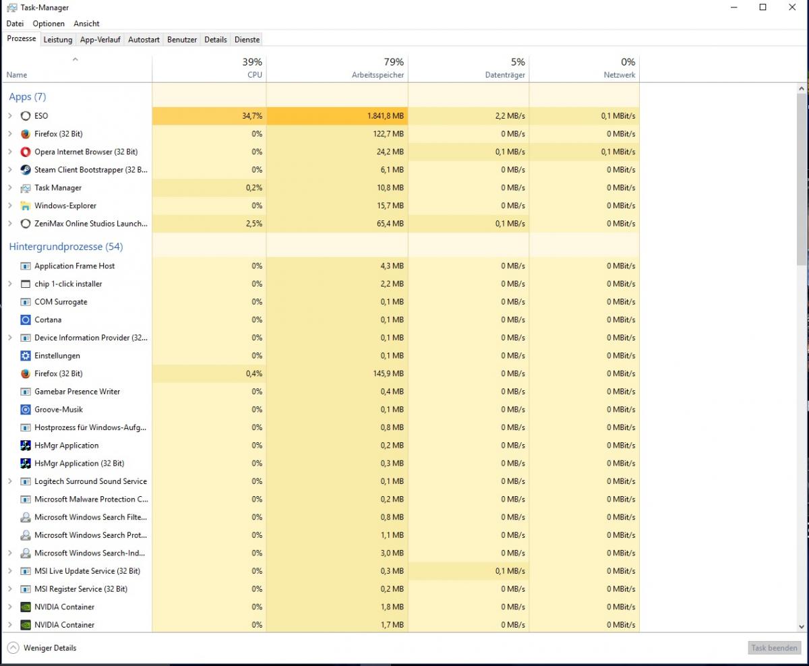
Task: Click Weniger Details to collapse view
Action: 42,648
